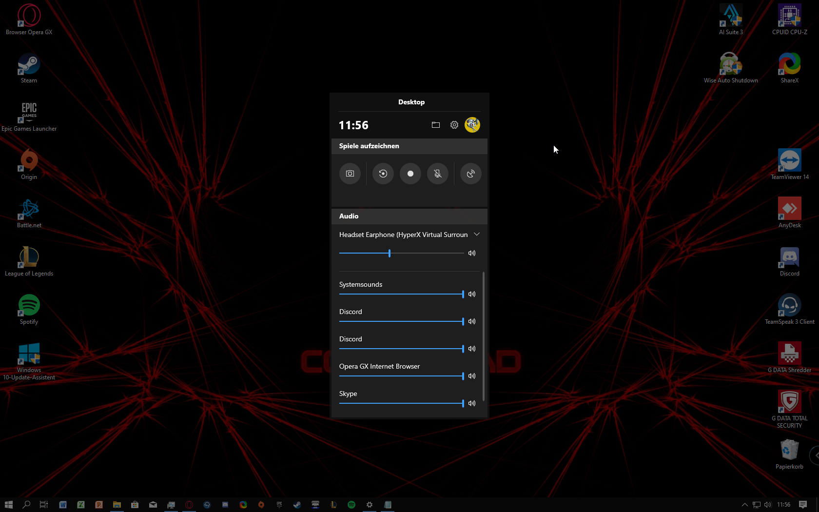The height and width of the screenshot is (512, 819).
Task: Open taskbar search
Action: (x=27, y=505)
